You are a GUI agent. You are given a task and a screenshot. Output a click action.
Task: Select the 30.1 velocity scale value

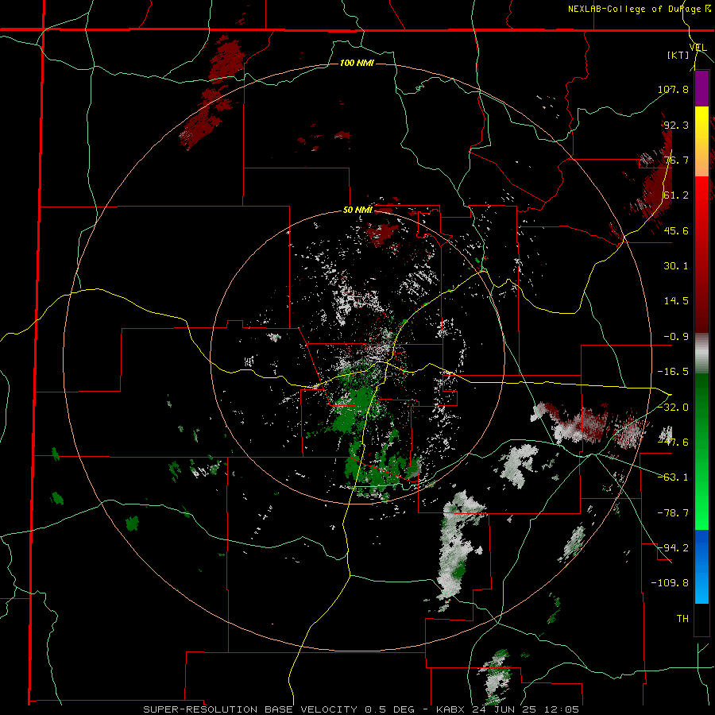tap(676, 266)
